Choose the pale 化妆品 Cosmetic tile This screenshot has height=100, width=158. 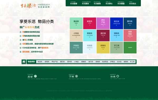(90, 47)
